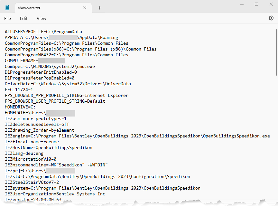Screen dimensions: 278x206
Task: Click the Notepad app icon
Action: pyautogui.click(x=7, y=8)
